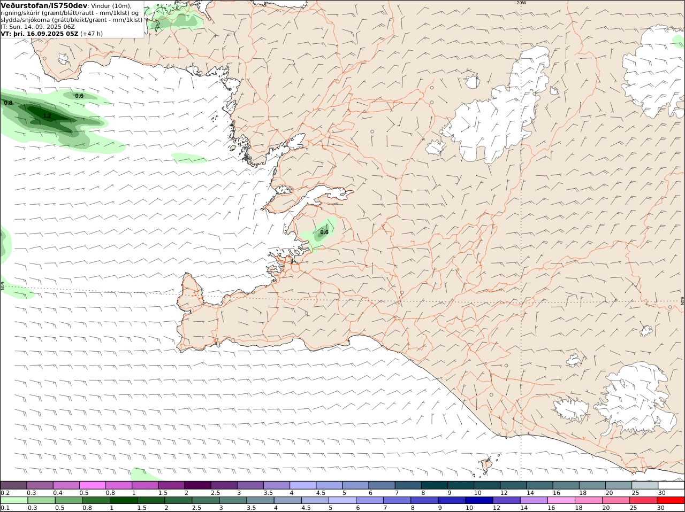This screenshot has height=512, width=685.
Task: Pick the light blue 4 swatch in upper legend
Action: click(x=302, y=485)
